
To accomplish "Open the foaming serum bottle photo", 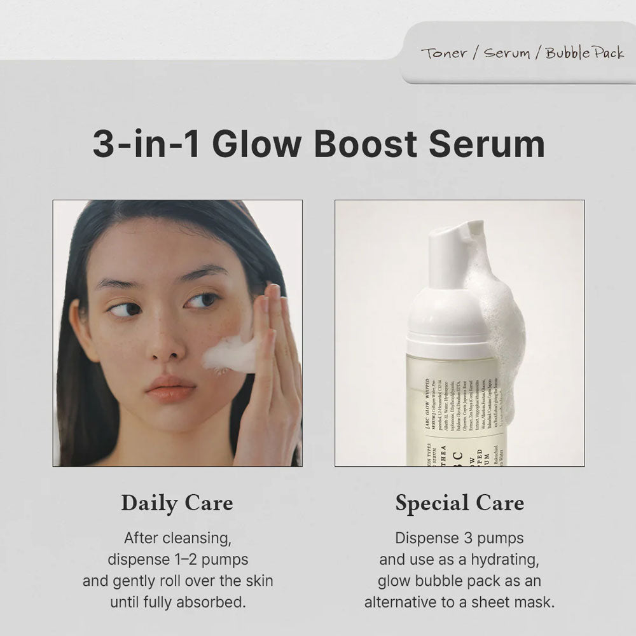I will [460, 333].
